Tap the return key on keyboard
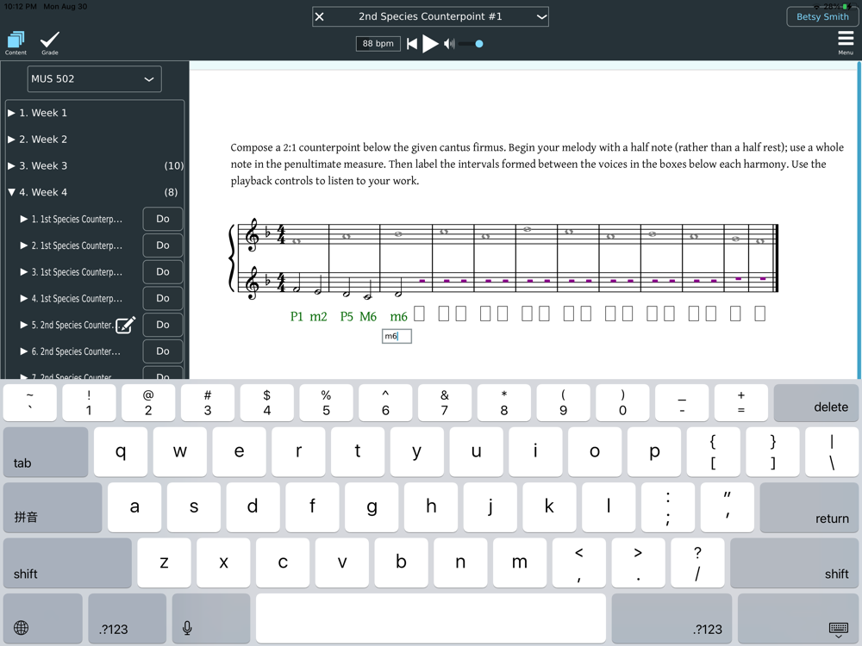Screen dimensions: 862x646 809,507
